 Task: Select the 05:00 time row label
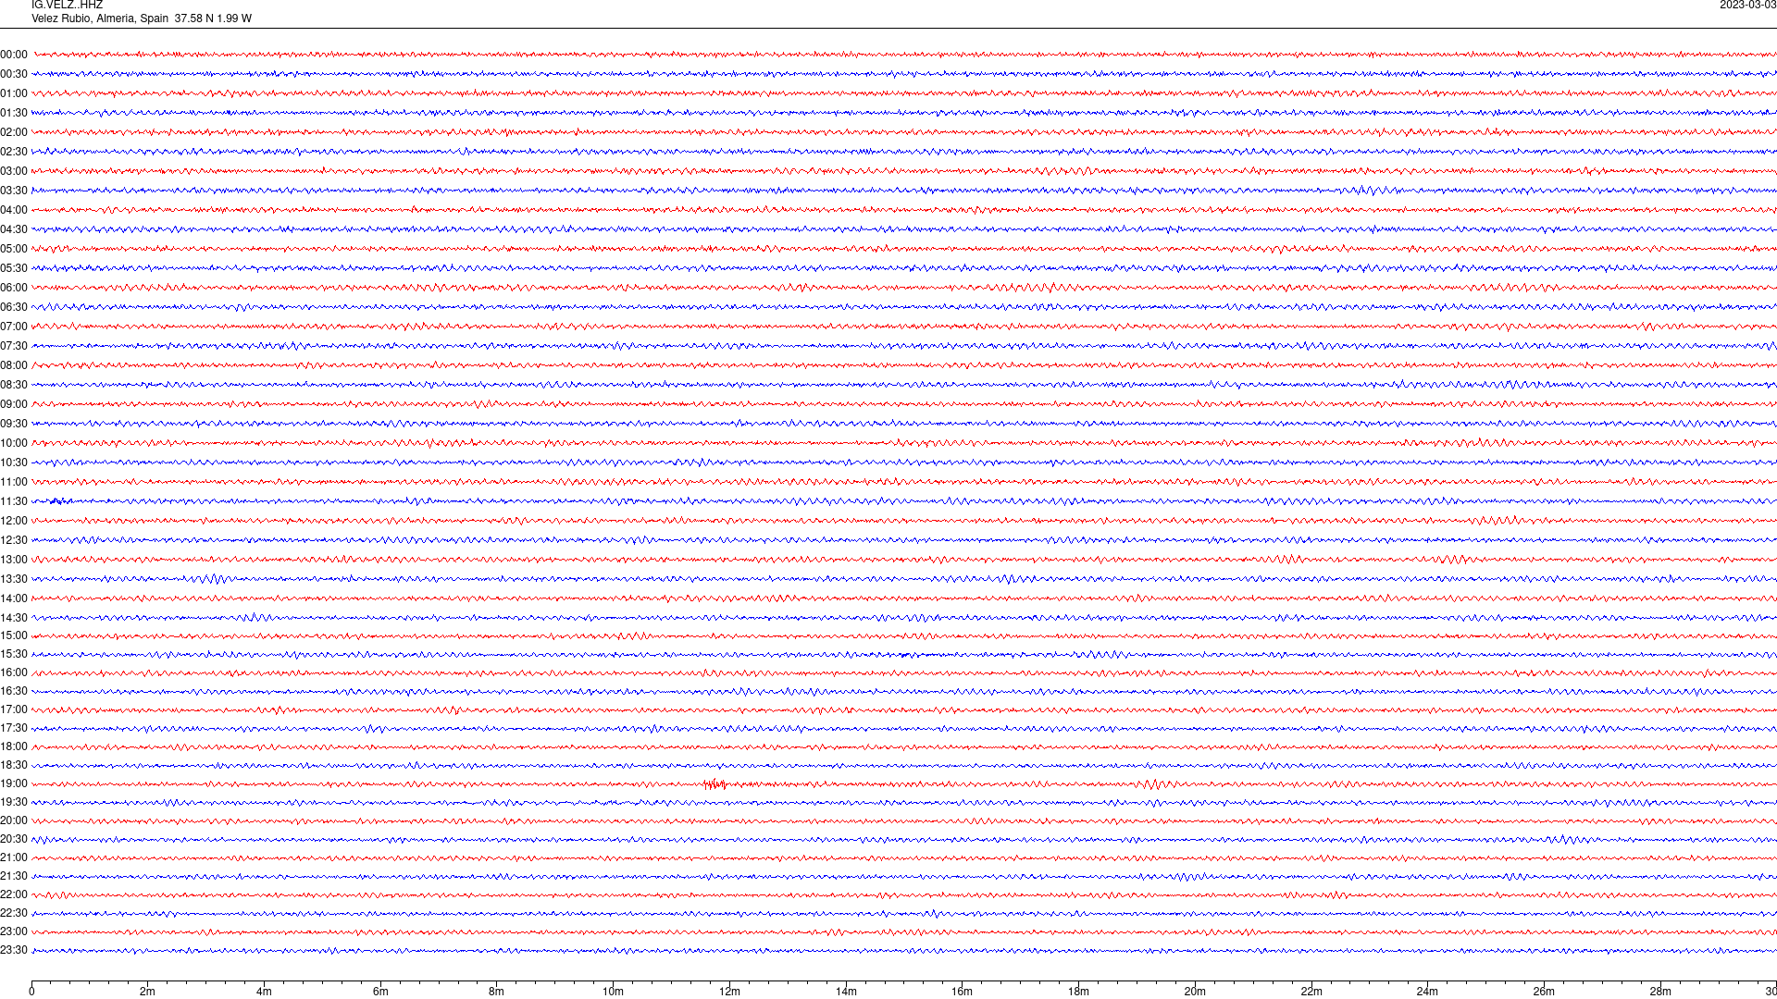coord(14,249)
